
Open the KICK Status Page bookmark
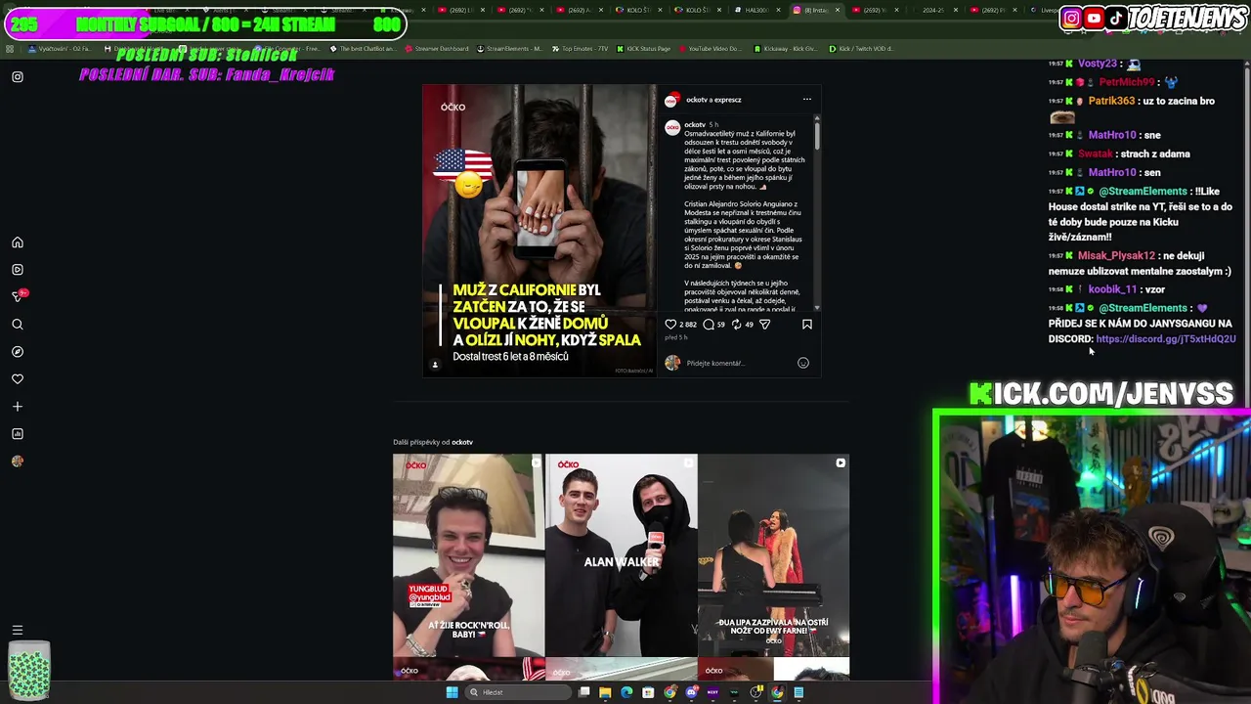pyautogui.click(x=642, y=49)
